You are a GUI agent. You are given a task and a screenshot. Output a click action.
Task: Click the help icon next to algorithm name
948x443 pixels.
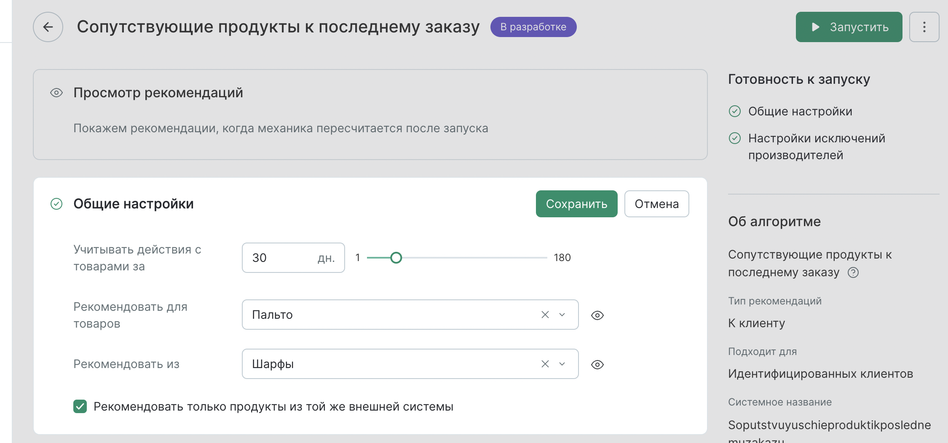coord(853,272)
